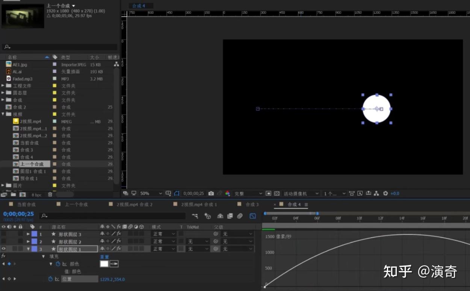Click the 重置 link to reset the fill
470x291 pixels.
(x=105, y=256)
